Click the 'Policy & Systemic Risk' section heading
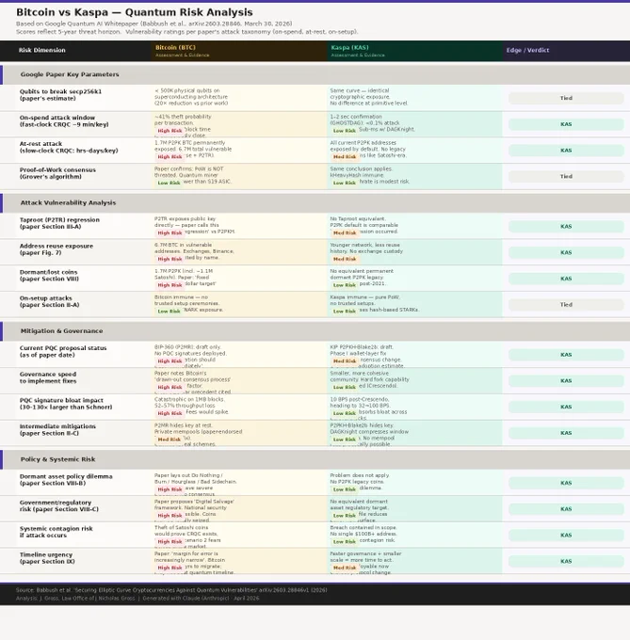Screen dimensions: 630x640 tap(58, 459)
